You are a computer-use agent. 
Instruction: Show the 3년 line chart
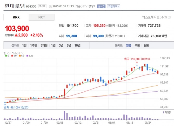(61, 45)
